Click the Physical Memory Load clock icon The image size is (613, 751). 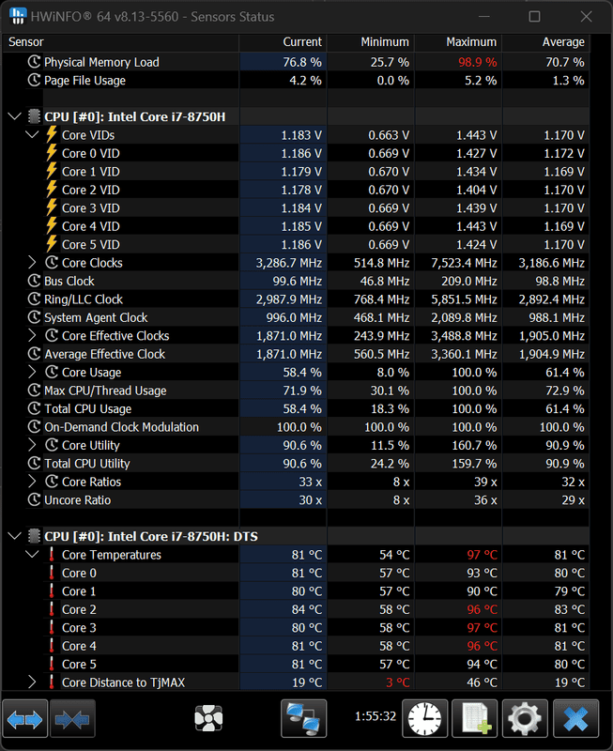coord(34,62)
